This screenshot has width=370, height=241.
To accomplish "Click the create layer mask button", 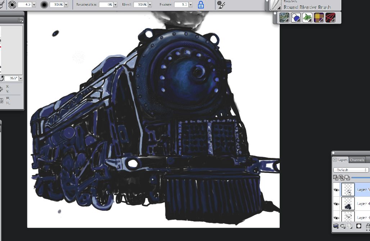I will pyautogui.click(x=359, y=226).
